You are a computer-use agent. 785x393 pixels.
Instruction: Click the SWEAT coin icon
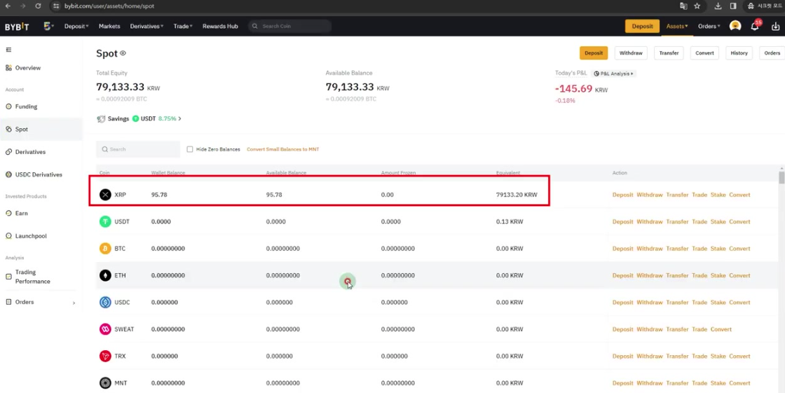105,329
